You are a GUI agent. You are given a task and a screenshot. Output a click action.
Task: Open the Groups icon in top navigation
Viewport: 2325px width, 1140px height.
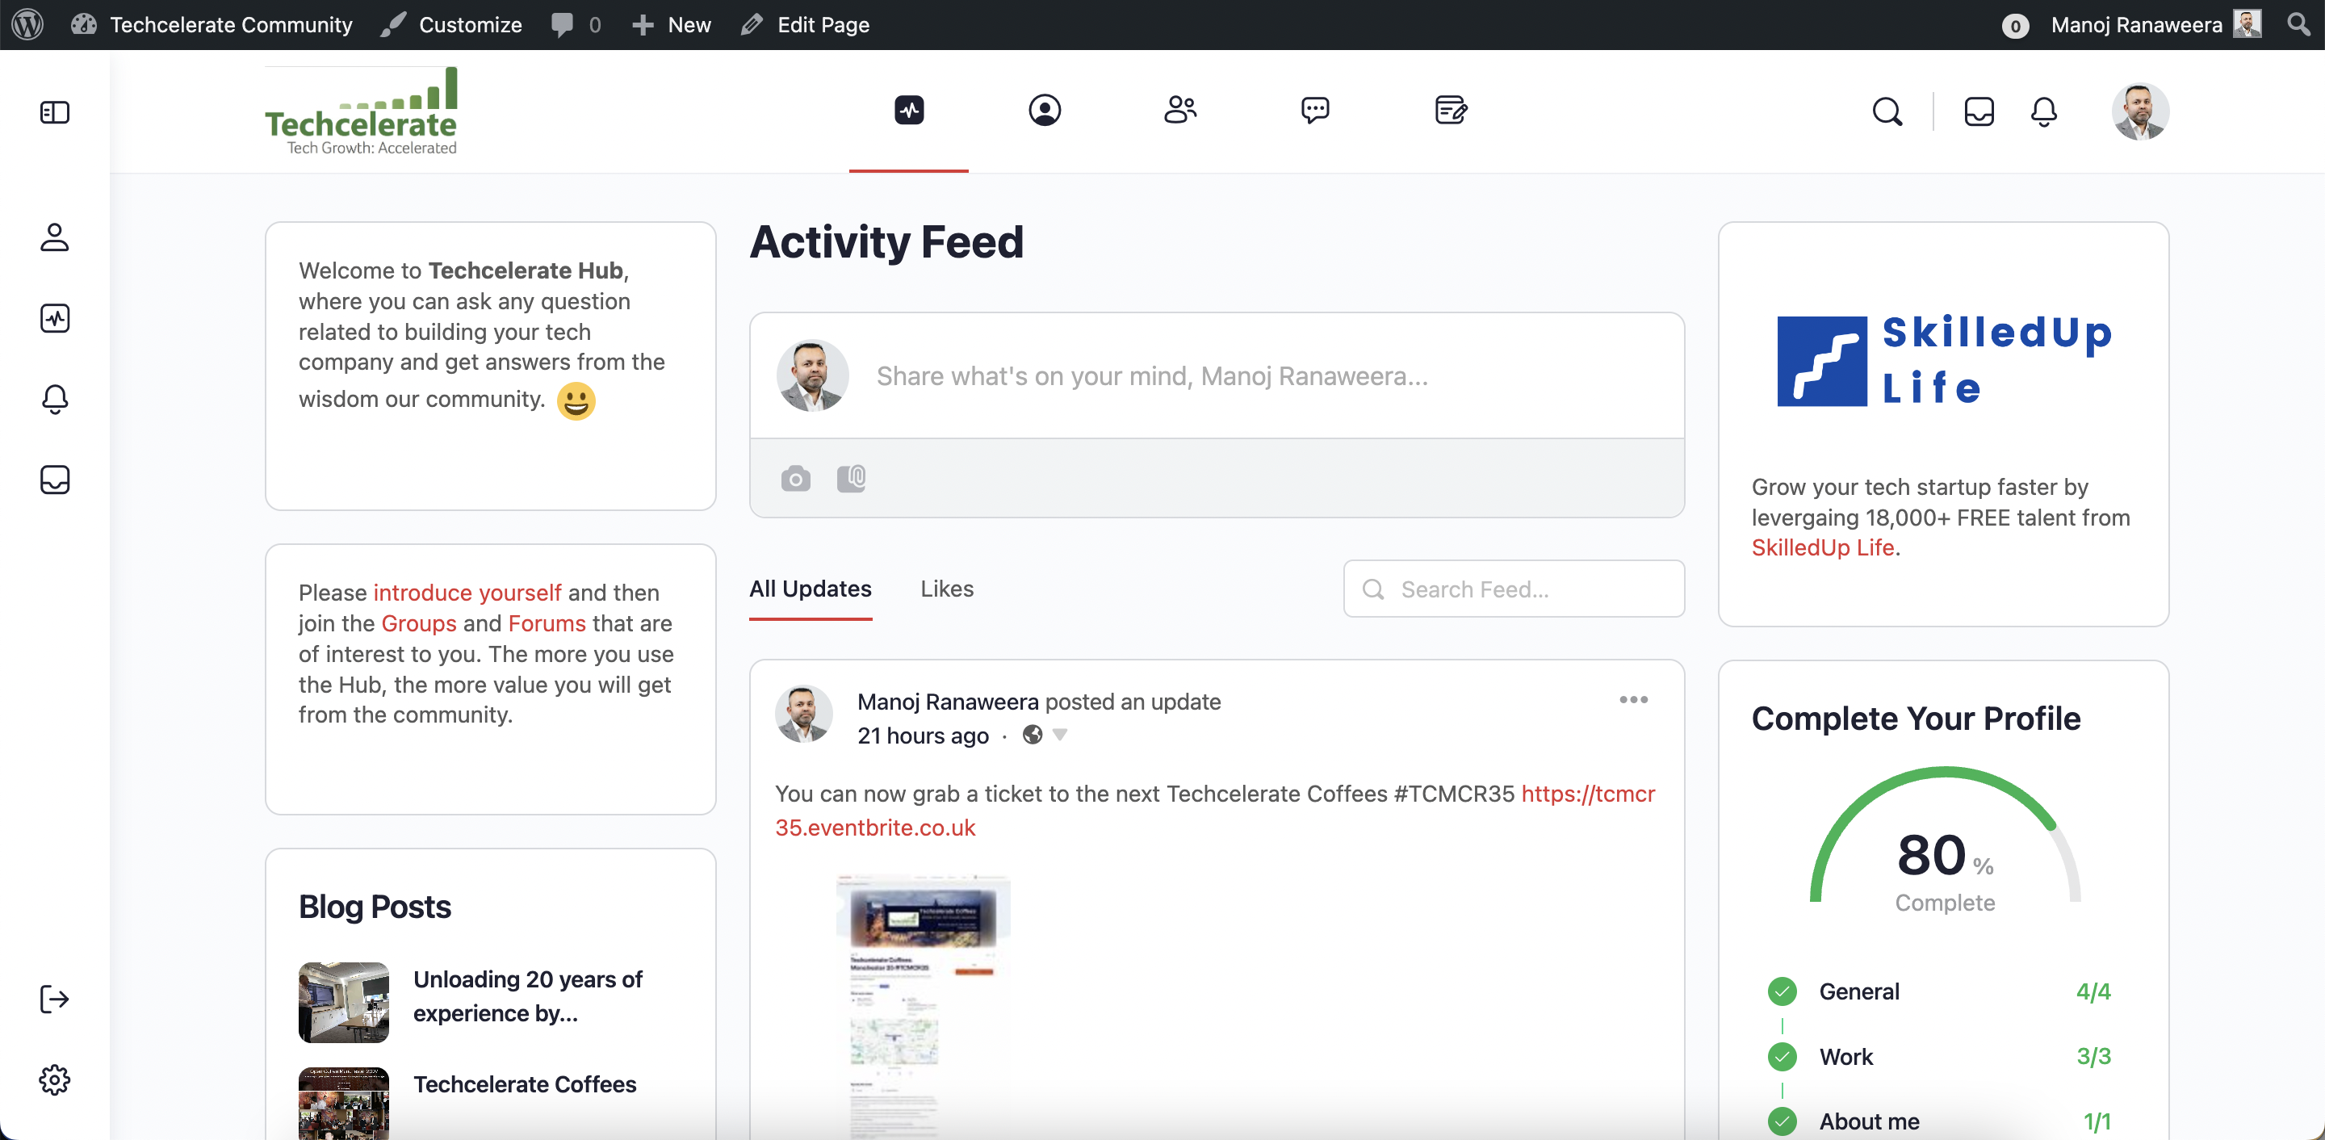click(1179, 110)
